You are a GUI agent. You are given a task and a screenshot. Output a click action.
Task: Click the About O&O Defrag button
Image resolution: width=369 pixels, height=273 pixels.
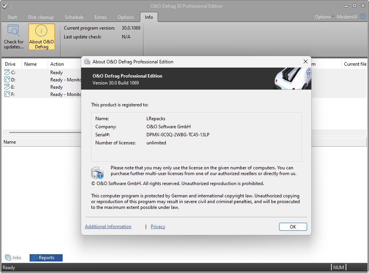point(42,36)
